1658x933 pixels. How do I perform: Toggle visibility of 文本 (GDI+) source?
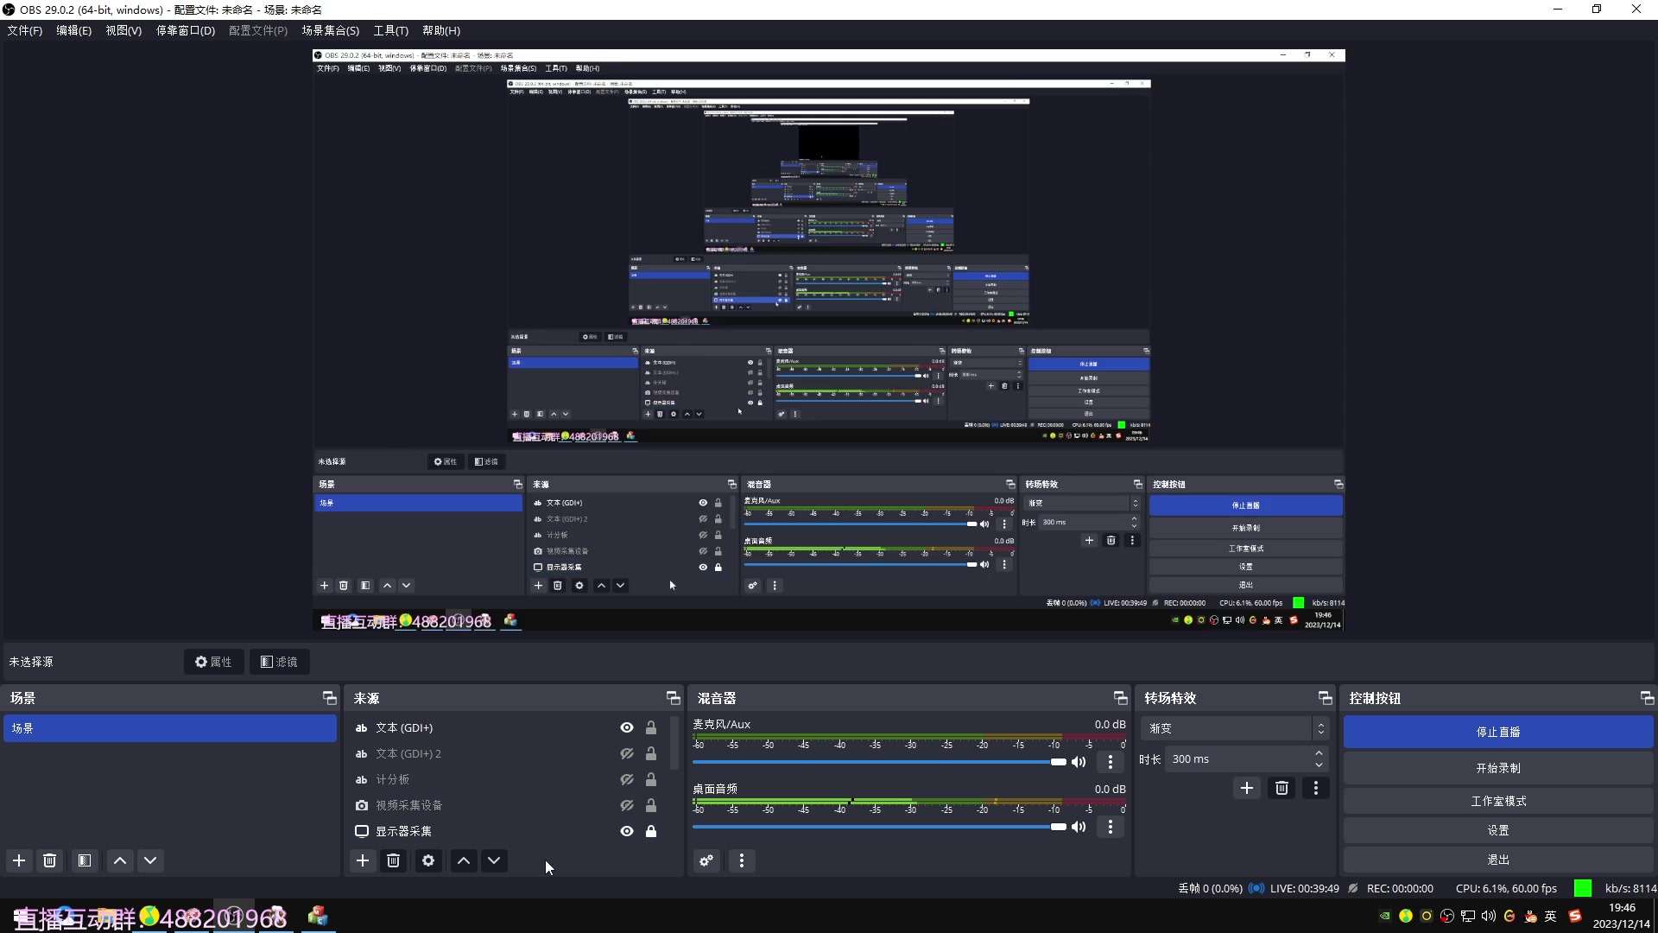click(627, 728)
